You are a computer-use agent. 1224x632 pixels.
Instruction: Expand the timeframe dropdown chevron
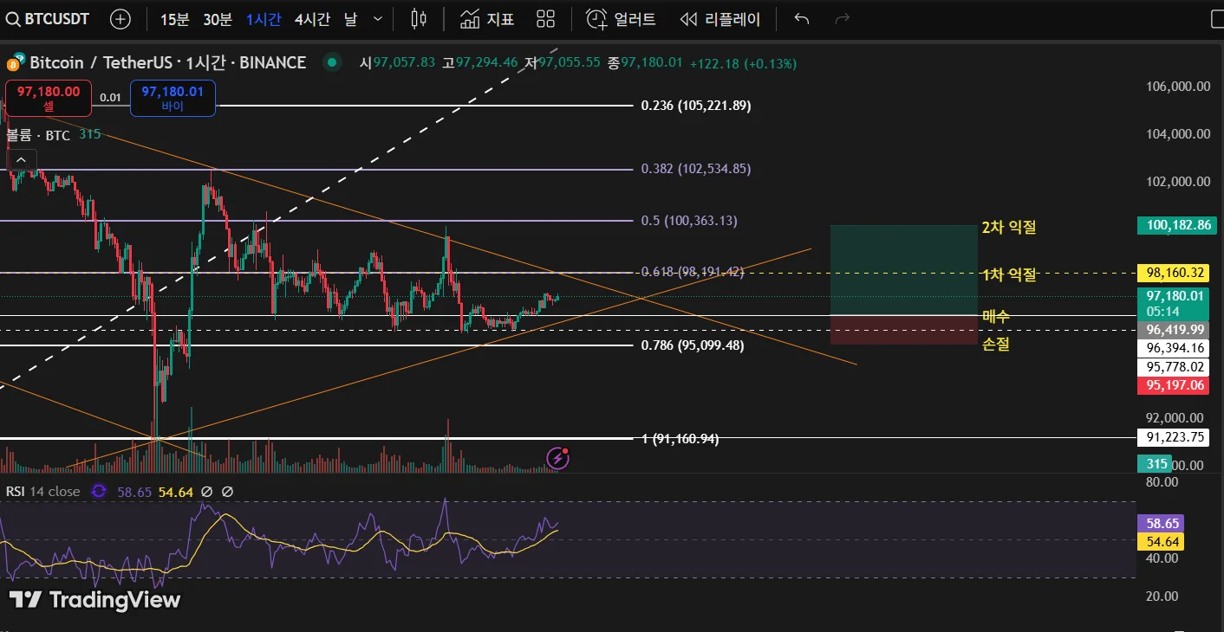pyautogui.click(x=377, y=19)
